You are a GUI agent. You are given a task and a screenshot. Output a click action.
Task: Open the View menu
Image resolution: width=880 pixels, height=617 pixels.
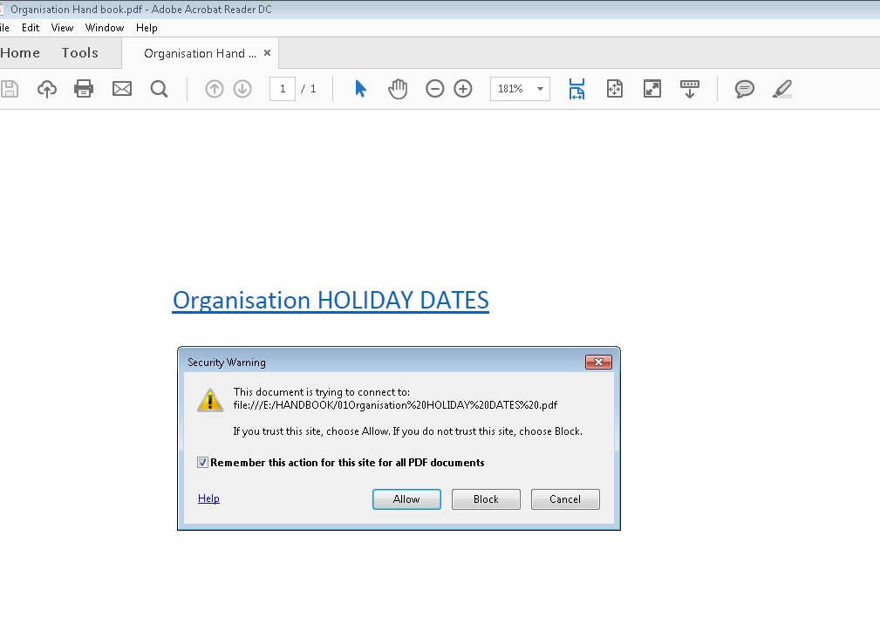(62, 27)
